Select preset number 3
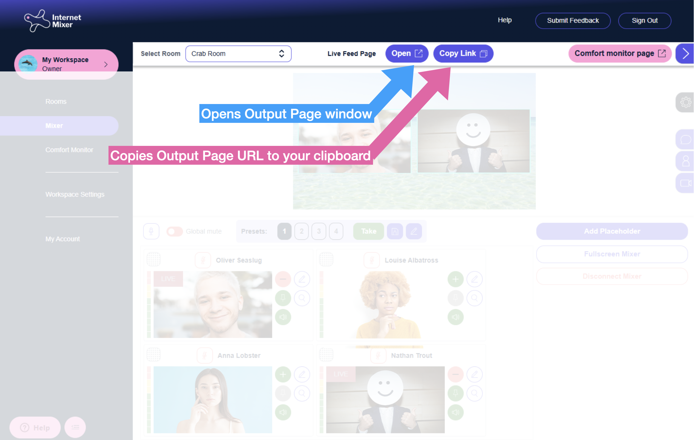Image resolution: width=694 pixels, height=440 pixels. click(319, 231)
